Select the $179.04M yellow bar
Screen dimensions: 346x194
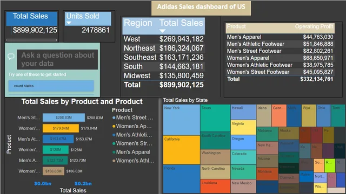click(61, 128)
